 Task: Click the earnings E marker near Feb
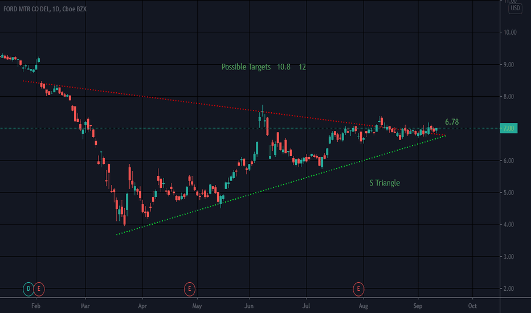click(39, 289)
